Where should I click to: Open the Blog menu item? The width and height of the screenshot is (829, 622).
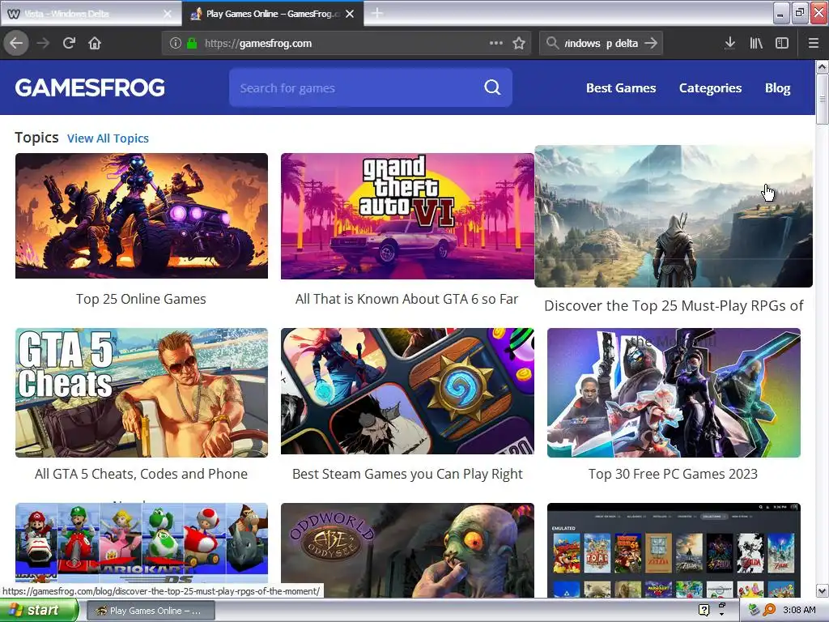(777, 88)
